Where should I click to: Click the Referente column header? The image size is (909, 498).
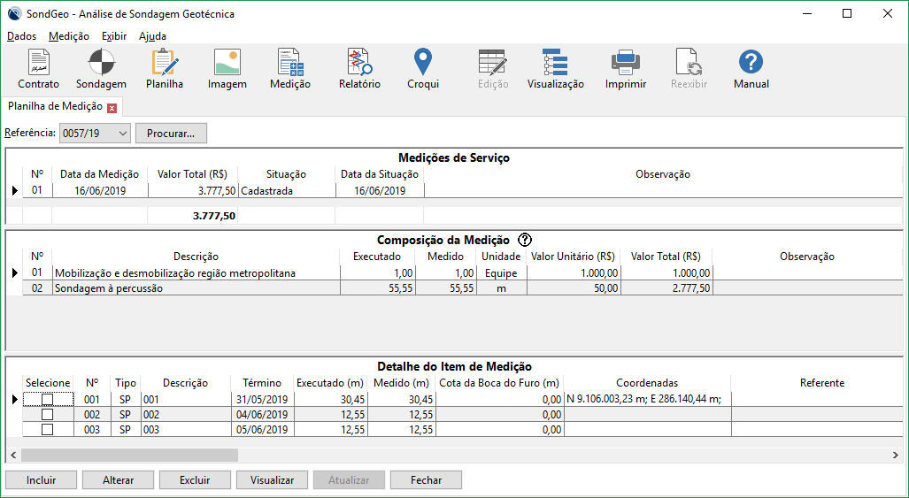(821, 383)
